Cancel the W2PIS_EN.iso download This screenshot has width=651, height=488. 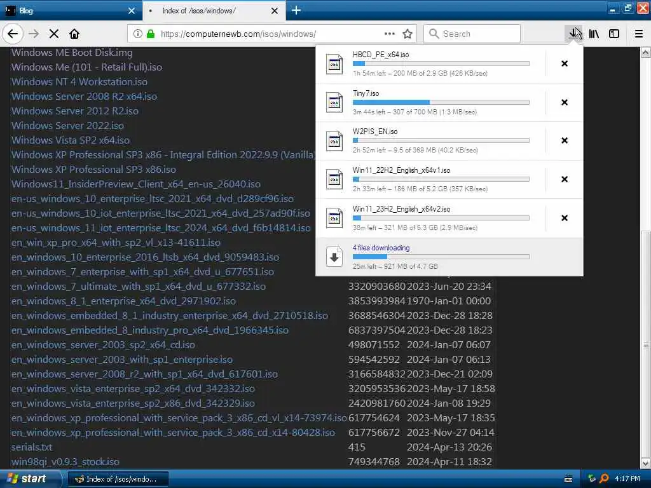565,140
